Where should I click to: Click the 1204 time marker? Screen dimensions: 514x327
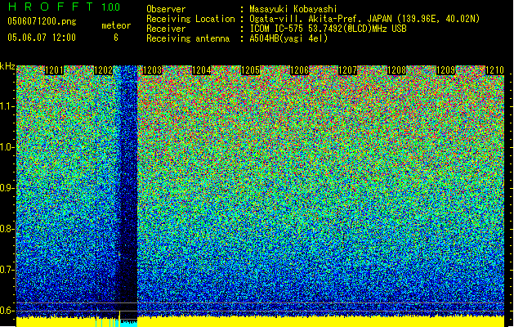[201, 70]
